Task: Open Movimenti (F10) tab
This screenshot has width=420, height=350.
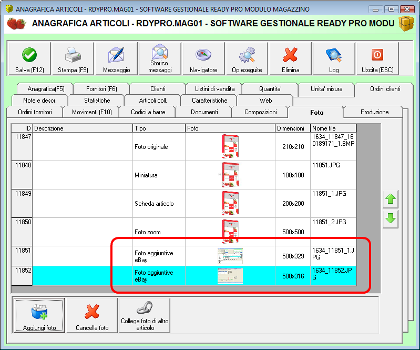Action: coord(92,112)
